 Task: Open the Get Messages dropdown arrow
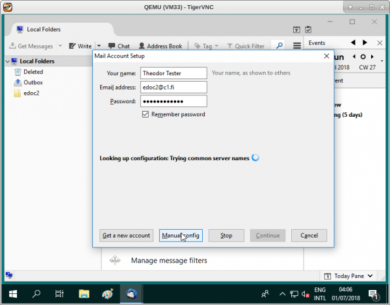coord(60,46)
